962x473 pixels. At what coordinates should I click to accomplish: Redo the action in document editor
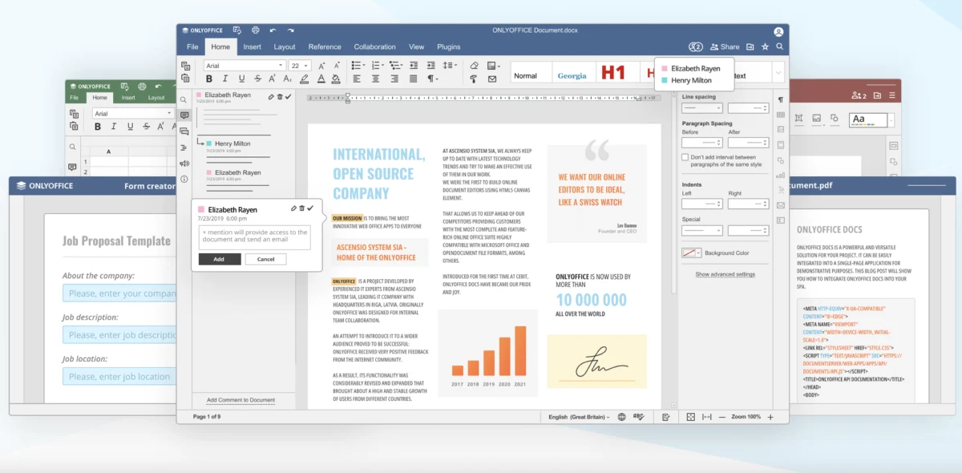click(x=293, y=30)
